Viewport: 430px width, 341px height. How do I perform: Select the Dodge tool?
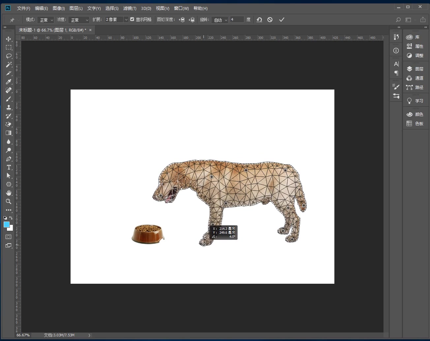click(9, 150)
